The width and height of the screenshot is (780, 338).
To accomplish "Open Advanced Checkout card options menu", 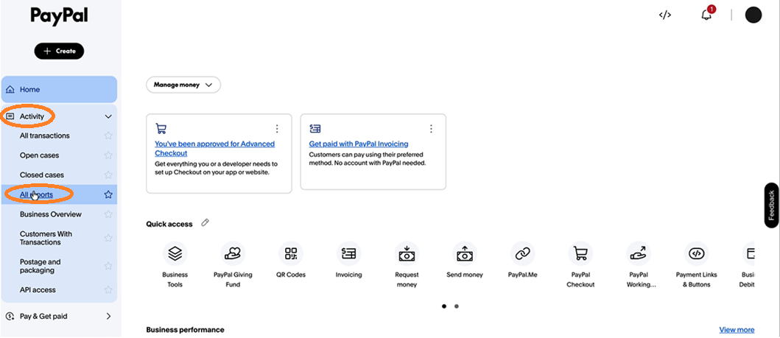I will [277, 129].
